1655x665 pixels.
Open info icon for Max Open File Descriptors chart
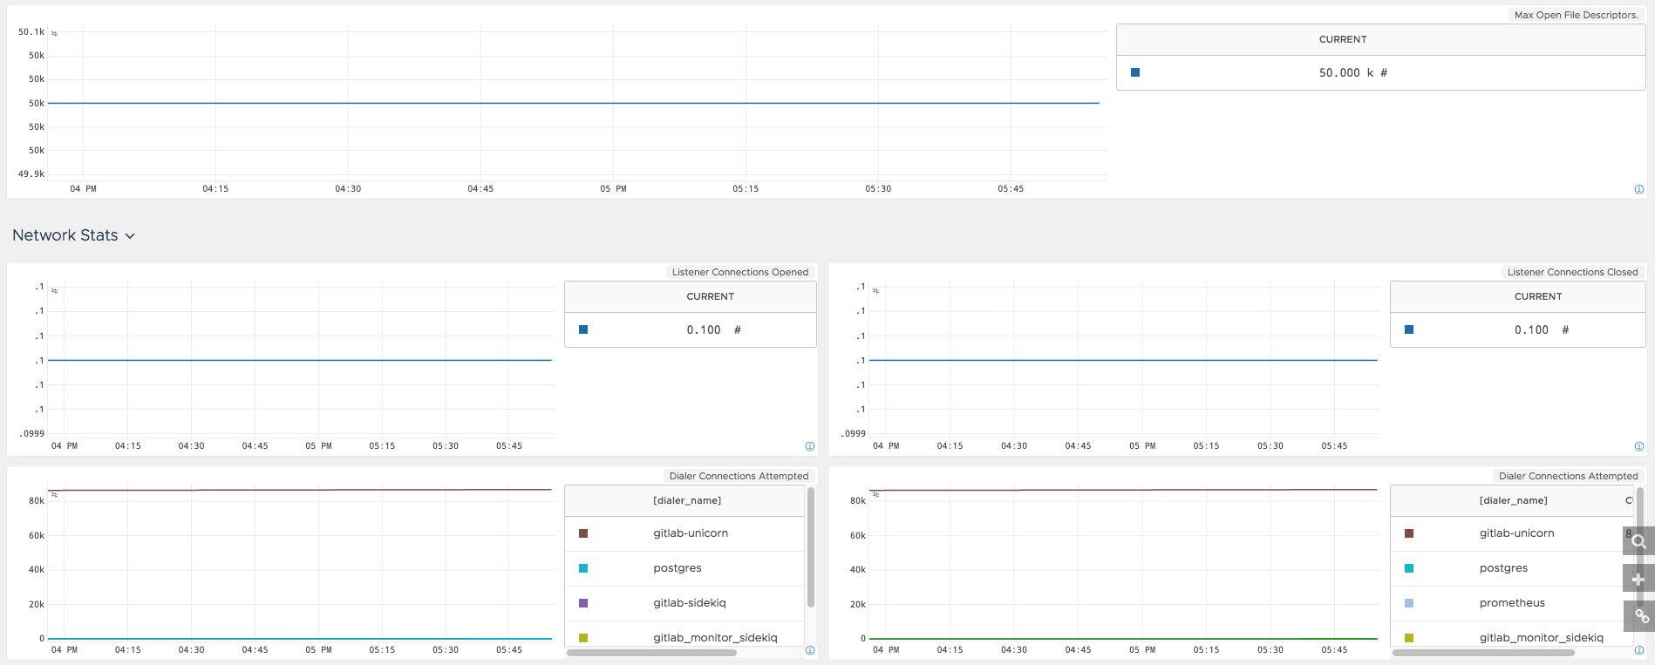pyautogui.click(x=1639, y=189)
